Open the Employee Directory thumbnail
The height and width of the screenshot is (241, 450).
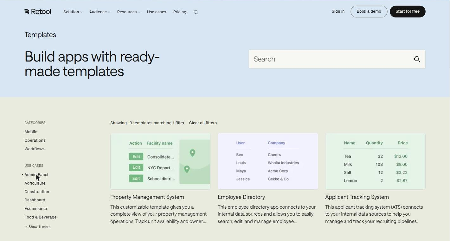tap(268, 161)
